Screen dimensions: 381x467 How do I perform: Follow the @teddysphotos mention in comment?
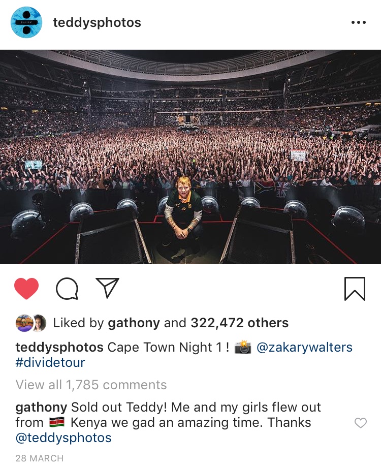63,438
